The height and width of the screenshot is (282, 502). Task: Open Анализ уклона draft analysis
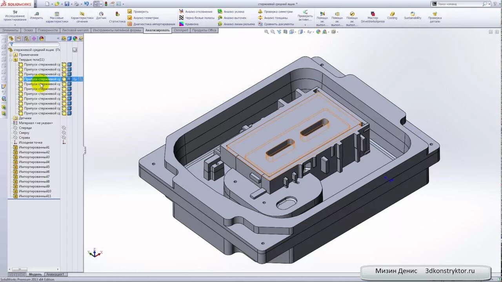click(231, 12)
